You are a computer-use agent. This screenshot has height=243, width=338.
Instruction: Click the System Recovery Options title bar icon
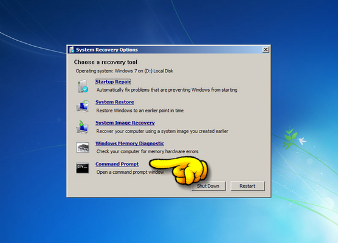[71, 50]
